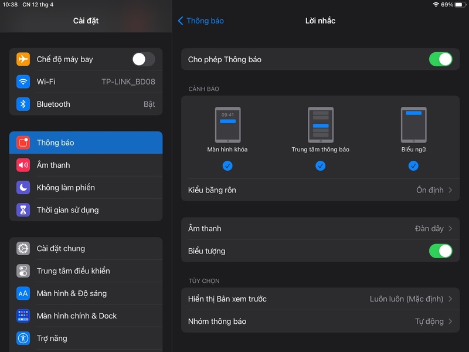Disable the Cho phép Thông báo switch
Viewport: 469px width, 352px height.
441,59
